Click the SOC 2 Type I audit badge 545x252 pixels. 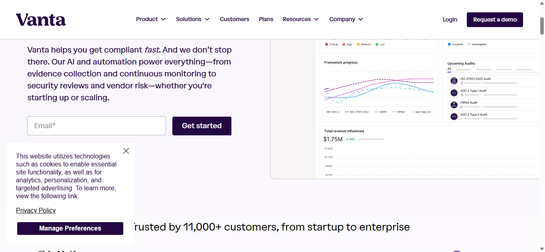(454, 93)
